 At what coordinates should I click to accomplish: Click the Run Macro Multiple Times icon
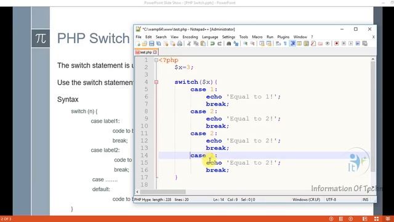[x=358, y=44]
